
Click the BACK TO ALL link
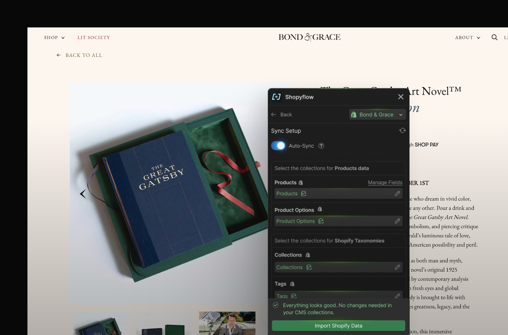coord(79,55)
